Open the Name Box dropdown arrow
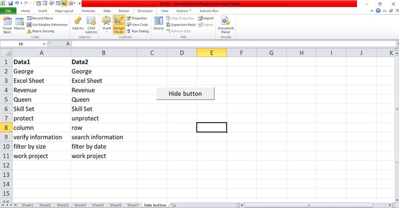Viewport: 399px width, 208px height. point(44,44)
